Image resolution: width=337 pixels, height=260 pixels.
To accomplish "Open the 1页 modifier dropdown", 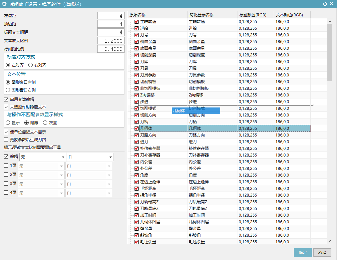I will tap(41, 166).
